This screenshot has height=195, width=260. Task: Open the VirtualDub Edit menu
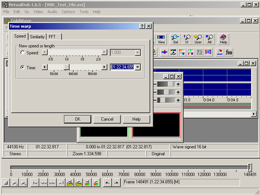(x=17, y=12)
